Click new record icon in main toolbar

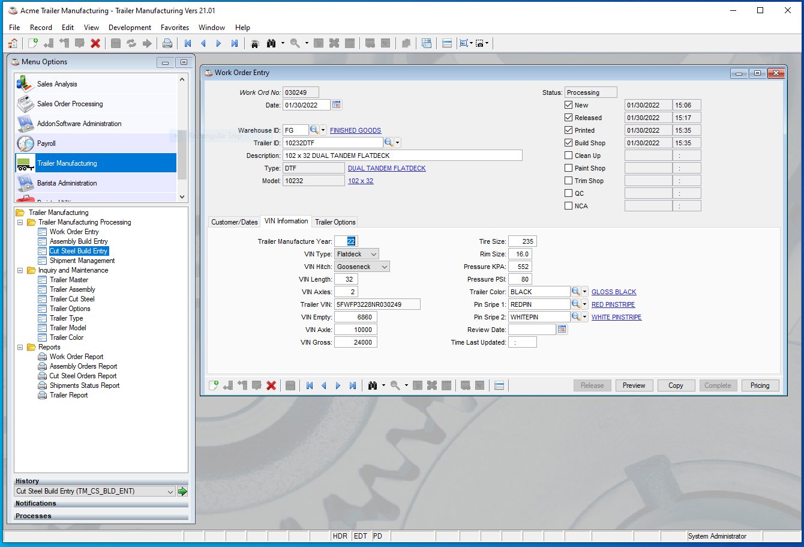(x=33, y=43)
